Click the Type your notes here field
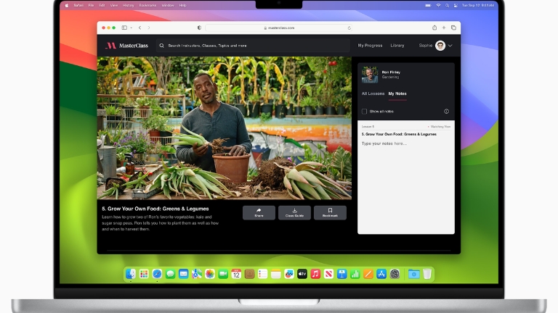The height and width of the screenshot is (313, 558). coord(405,143)
